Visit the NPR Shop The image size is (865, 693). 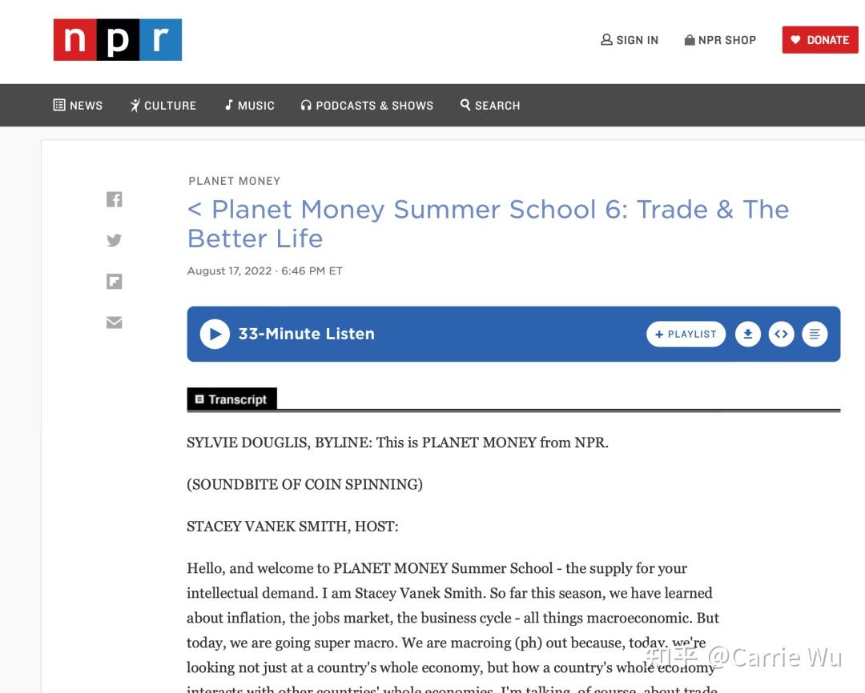pos(720,39)
